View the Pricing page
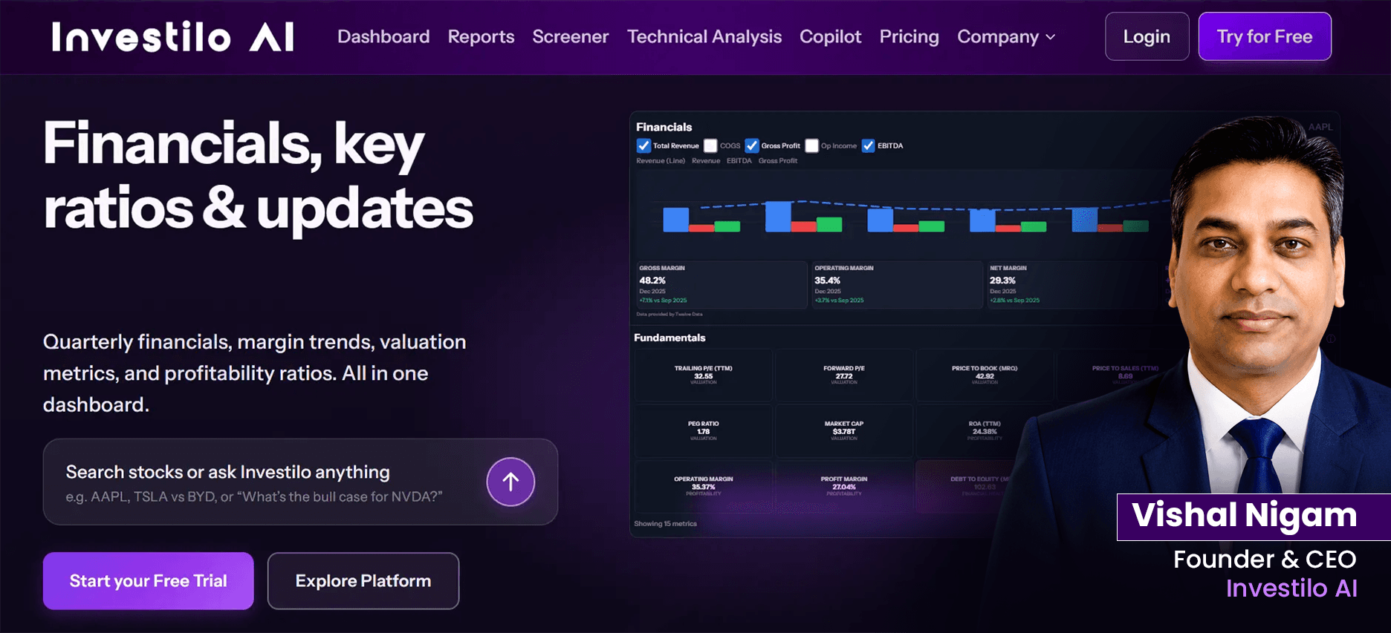Image resolution: width=1391 pixels, height=633 pixels. click(909, 36)
